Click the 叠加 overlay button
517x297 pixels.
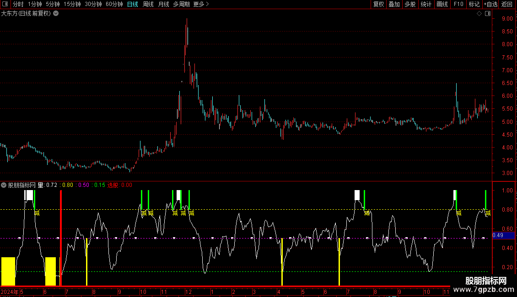click(x=394, y=4)
